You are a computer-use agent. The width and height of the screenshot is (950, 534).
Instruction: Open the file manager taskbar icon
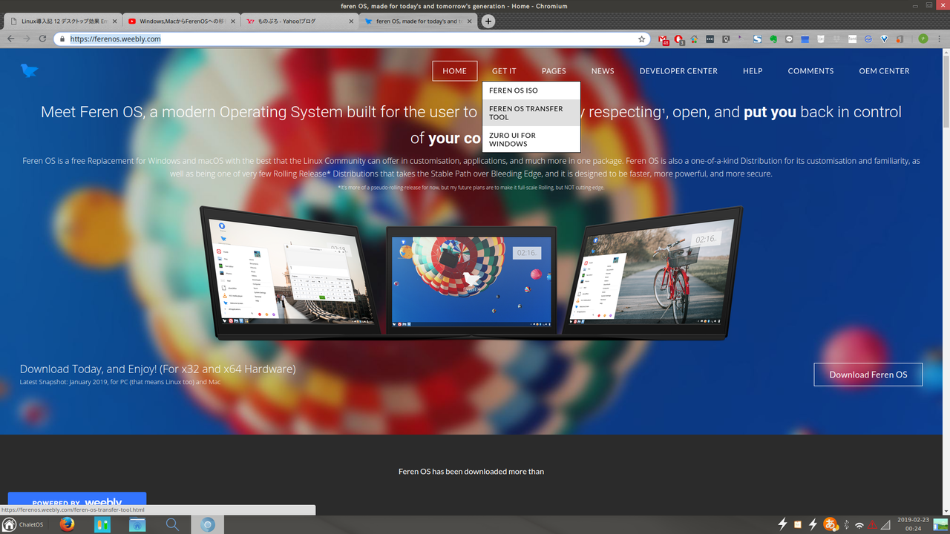click(x=137, y=524)
